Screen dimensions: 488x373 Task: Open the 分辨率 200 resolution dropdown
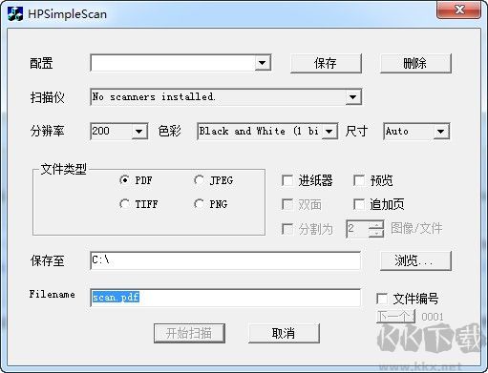coord(139,131)
